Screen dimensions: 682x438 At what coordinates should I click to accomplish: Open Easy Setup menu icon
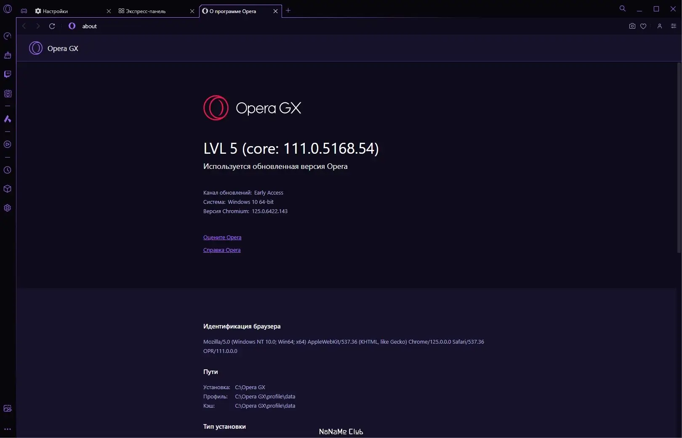tap(674, 26)
